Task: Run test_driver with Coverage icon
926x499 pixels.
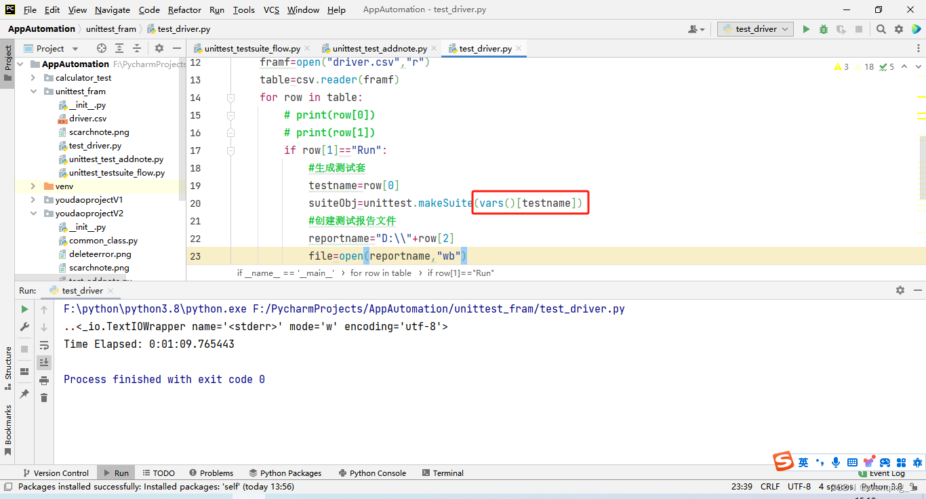Action: [x=842, y=29]
